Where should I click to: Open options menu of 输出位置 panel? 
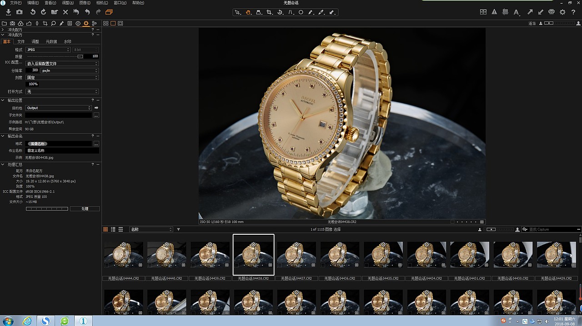(98, 100)
